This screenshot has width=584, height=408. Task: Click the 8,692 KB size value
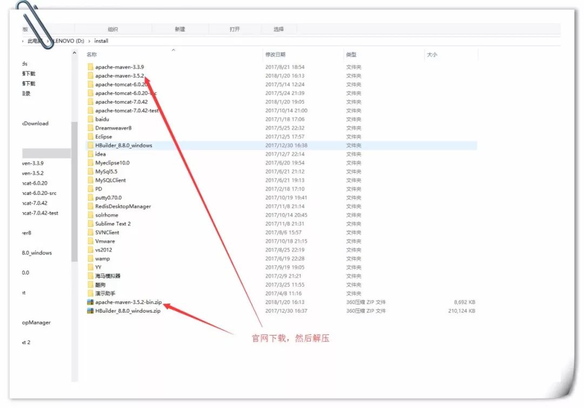[x=464, y=302]
